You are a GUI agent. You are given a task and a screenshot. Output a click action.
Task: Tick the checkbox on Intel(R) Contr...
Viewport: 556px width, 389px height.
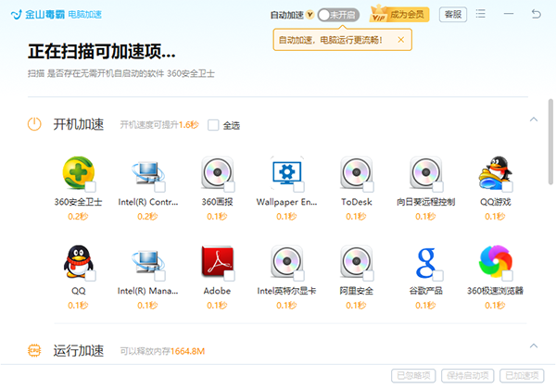160,187
